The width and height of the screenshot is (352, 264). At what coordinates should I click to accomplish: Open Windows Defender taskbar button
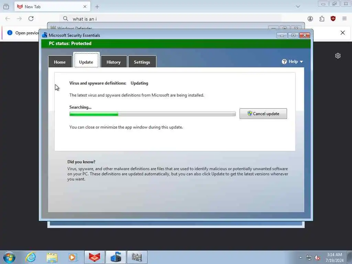(x=137, y=257)
